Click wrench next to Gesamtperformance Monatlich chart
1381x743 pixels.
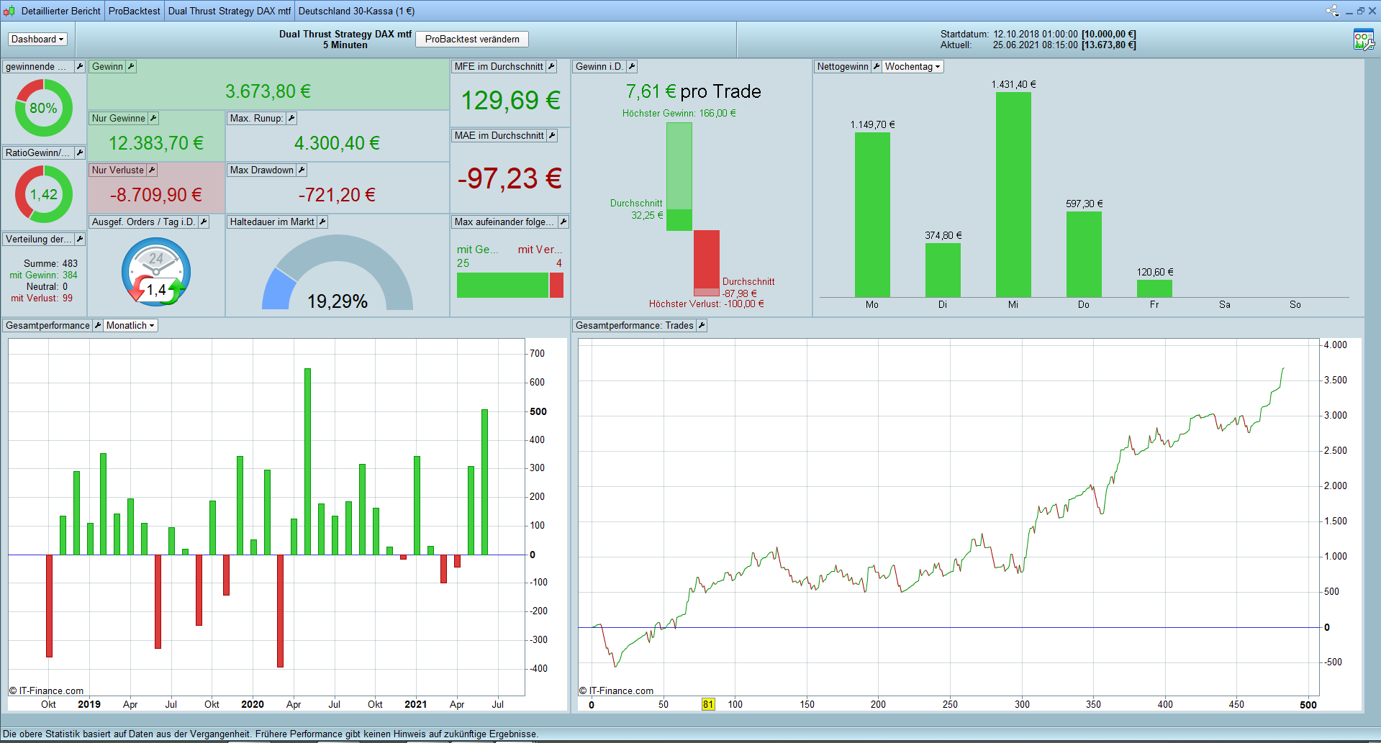98,326
